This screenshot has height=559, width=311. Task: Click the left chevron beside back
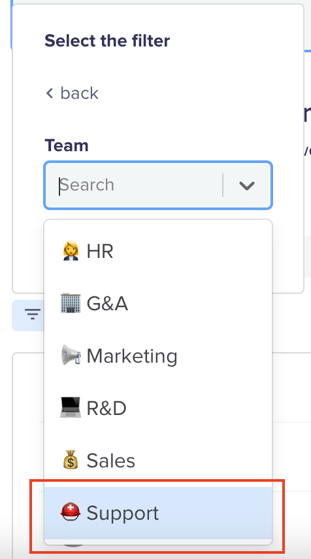pyautogui.click(x=50, y=94)
